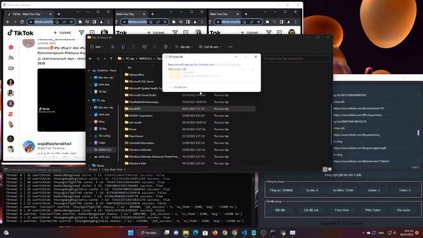Open TikTok inbox icon in first window

point(92,32)
